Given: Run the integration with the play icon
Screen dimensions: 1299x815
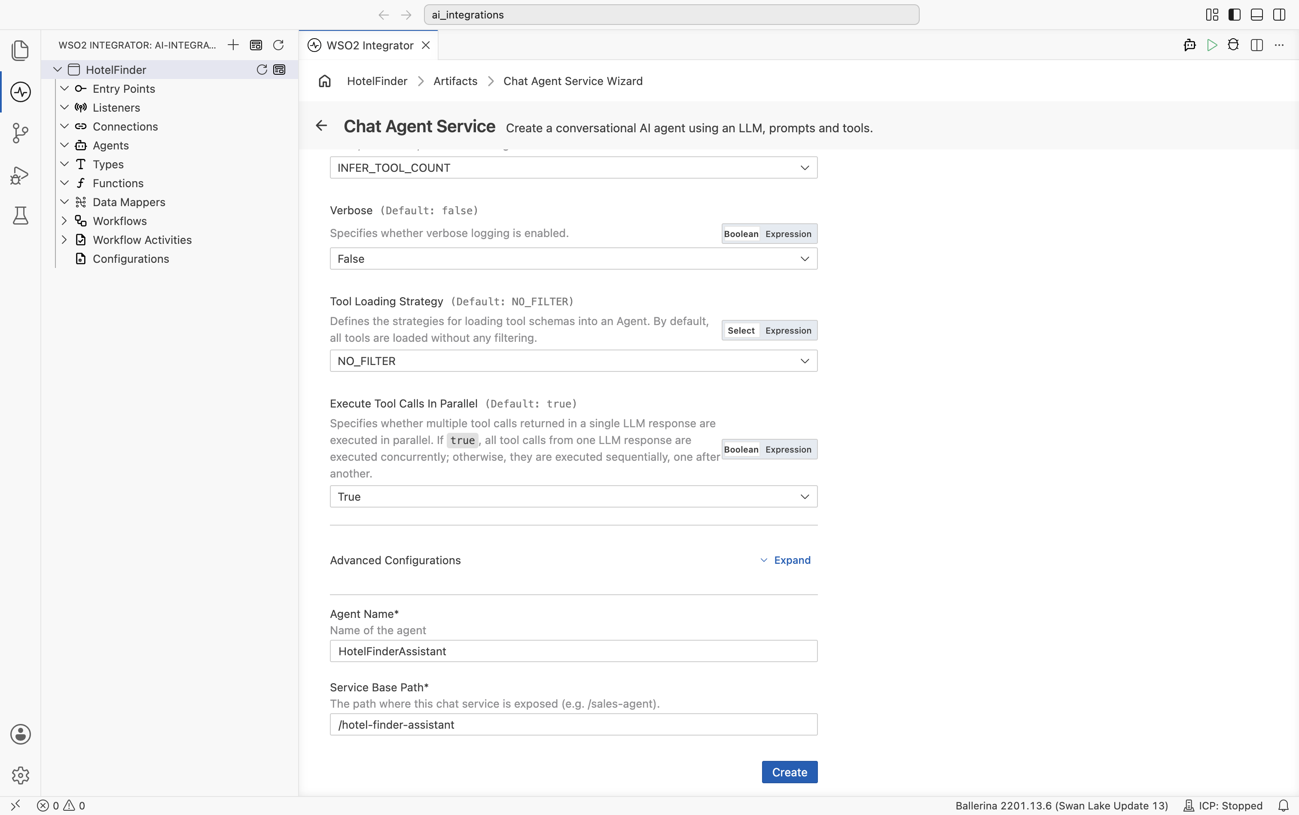Looking at the screenshot, I should pos(1212,45).
